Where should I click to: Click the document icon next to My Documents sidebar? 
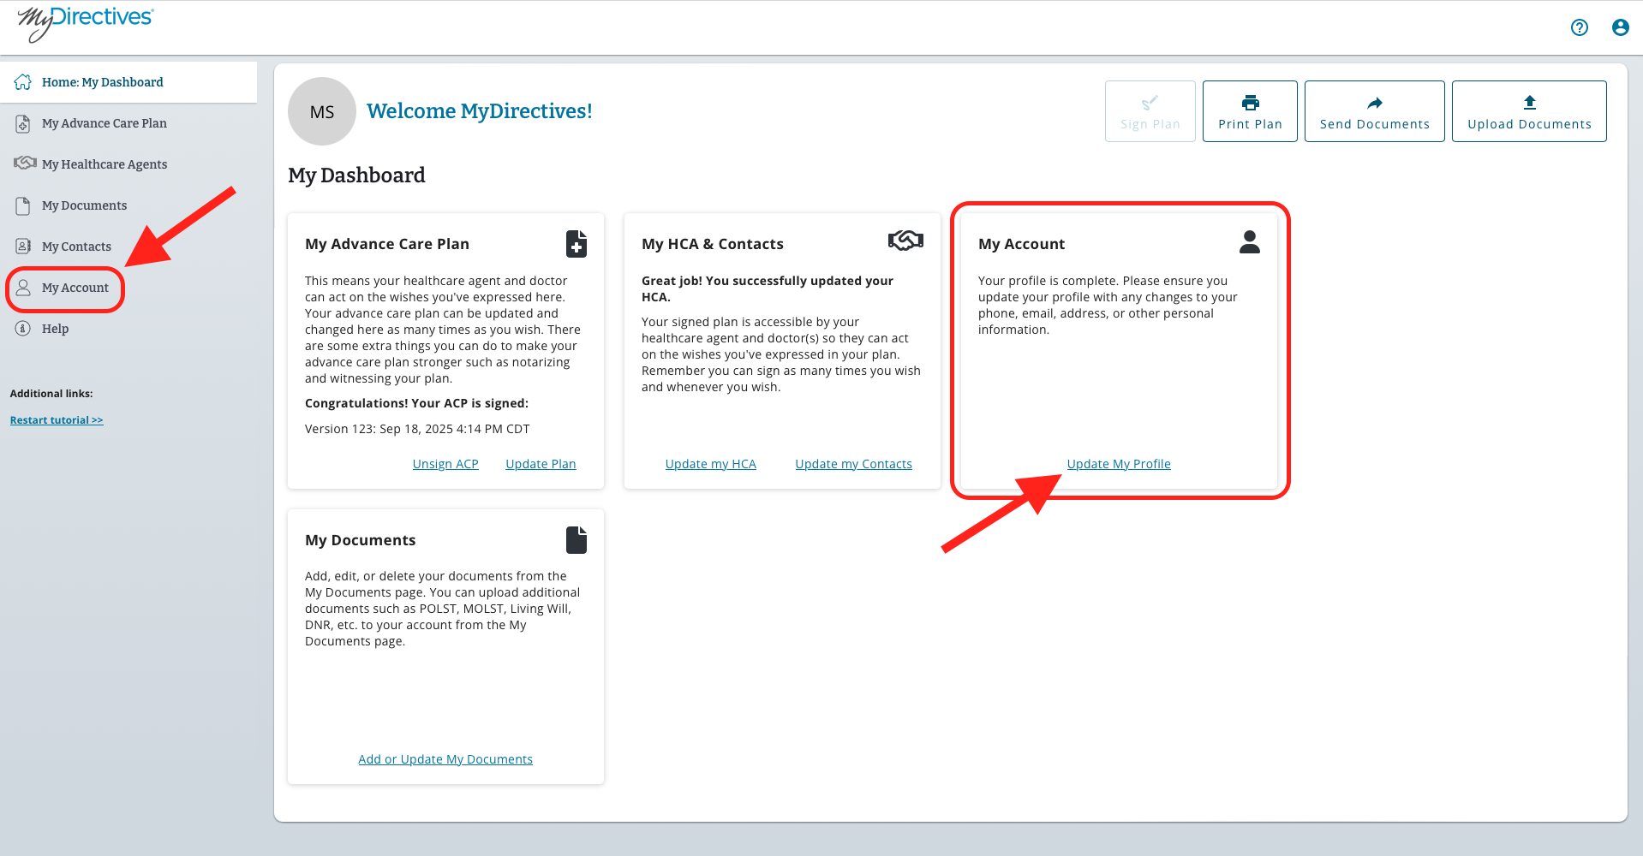[23, 205]
